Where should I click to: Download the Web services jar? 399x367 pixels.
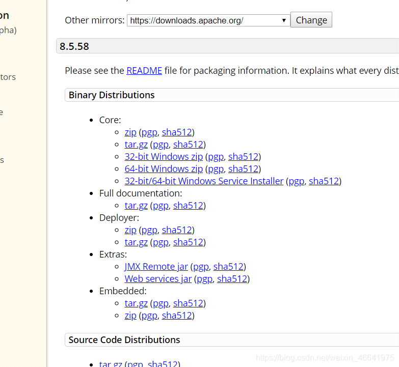[158, 279]
